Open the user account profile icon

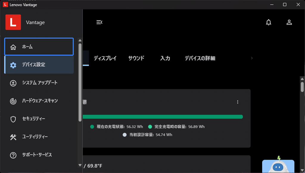[289, 22]
